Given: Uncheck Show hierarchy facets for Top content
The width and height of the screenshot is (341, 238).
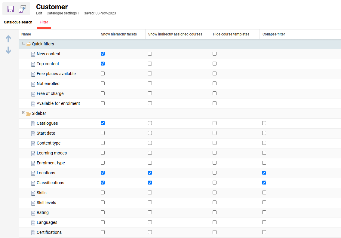Looking at the screenshot, I should coord(103,63).
